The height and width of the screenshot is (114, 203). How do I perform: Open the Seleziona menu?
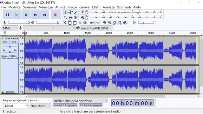click(x=29, y=7)
